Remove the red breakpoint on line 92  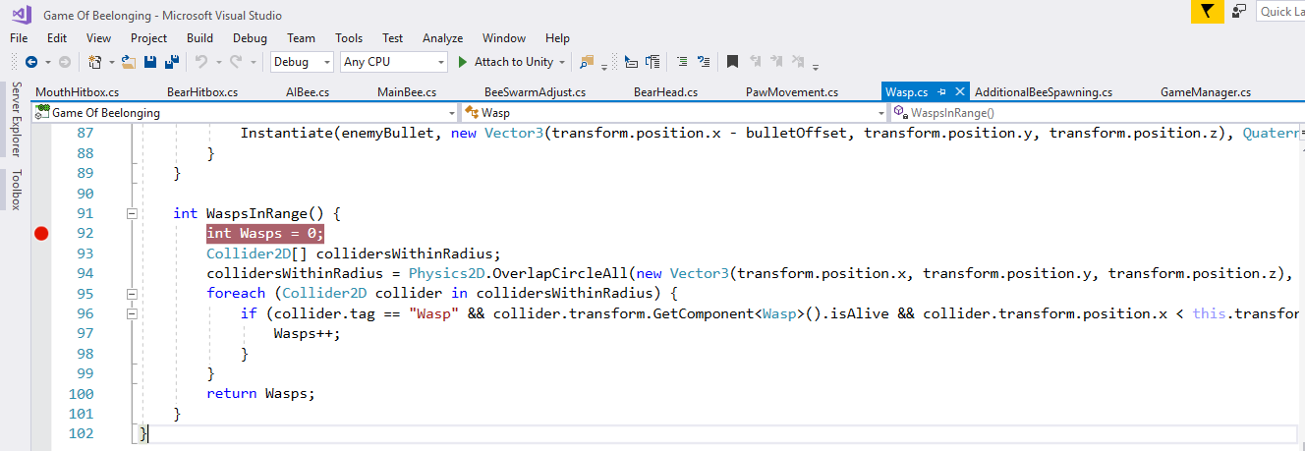(x=41, y=234)
